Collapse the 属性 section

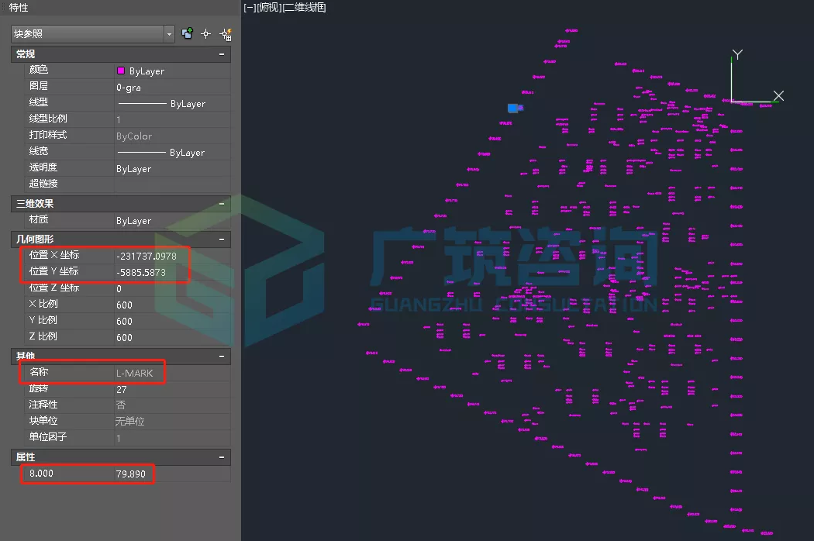(x=222, y=457)
